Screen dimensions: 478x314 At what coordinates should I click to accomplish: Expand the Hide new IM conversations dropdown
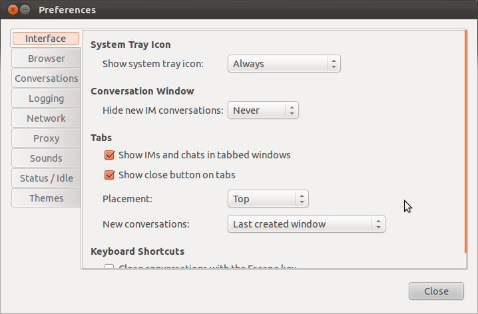(x=263, y=110)
